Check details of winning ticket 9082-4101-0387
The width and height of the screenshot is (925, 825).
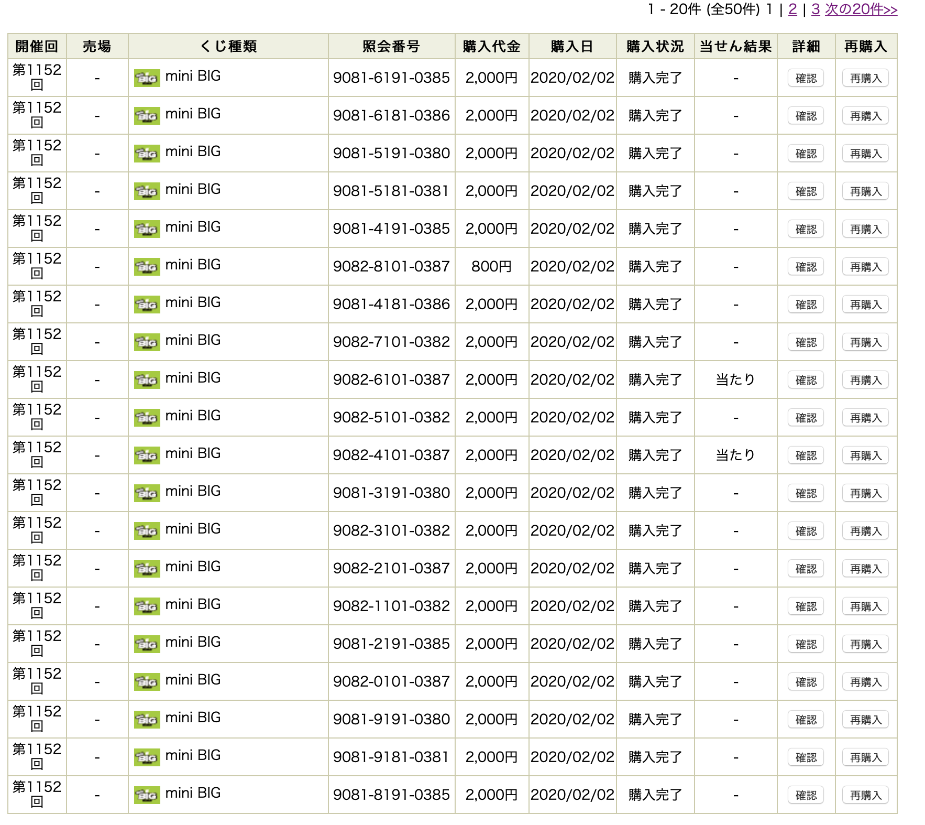point(806,455)
